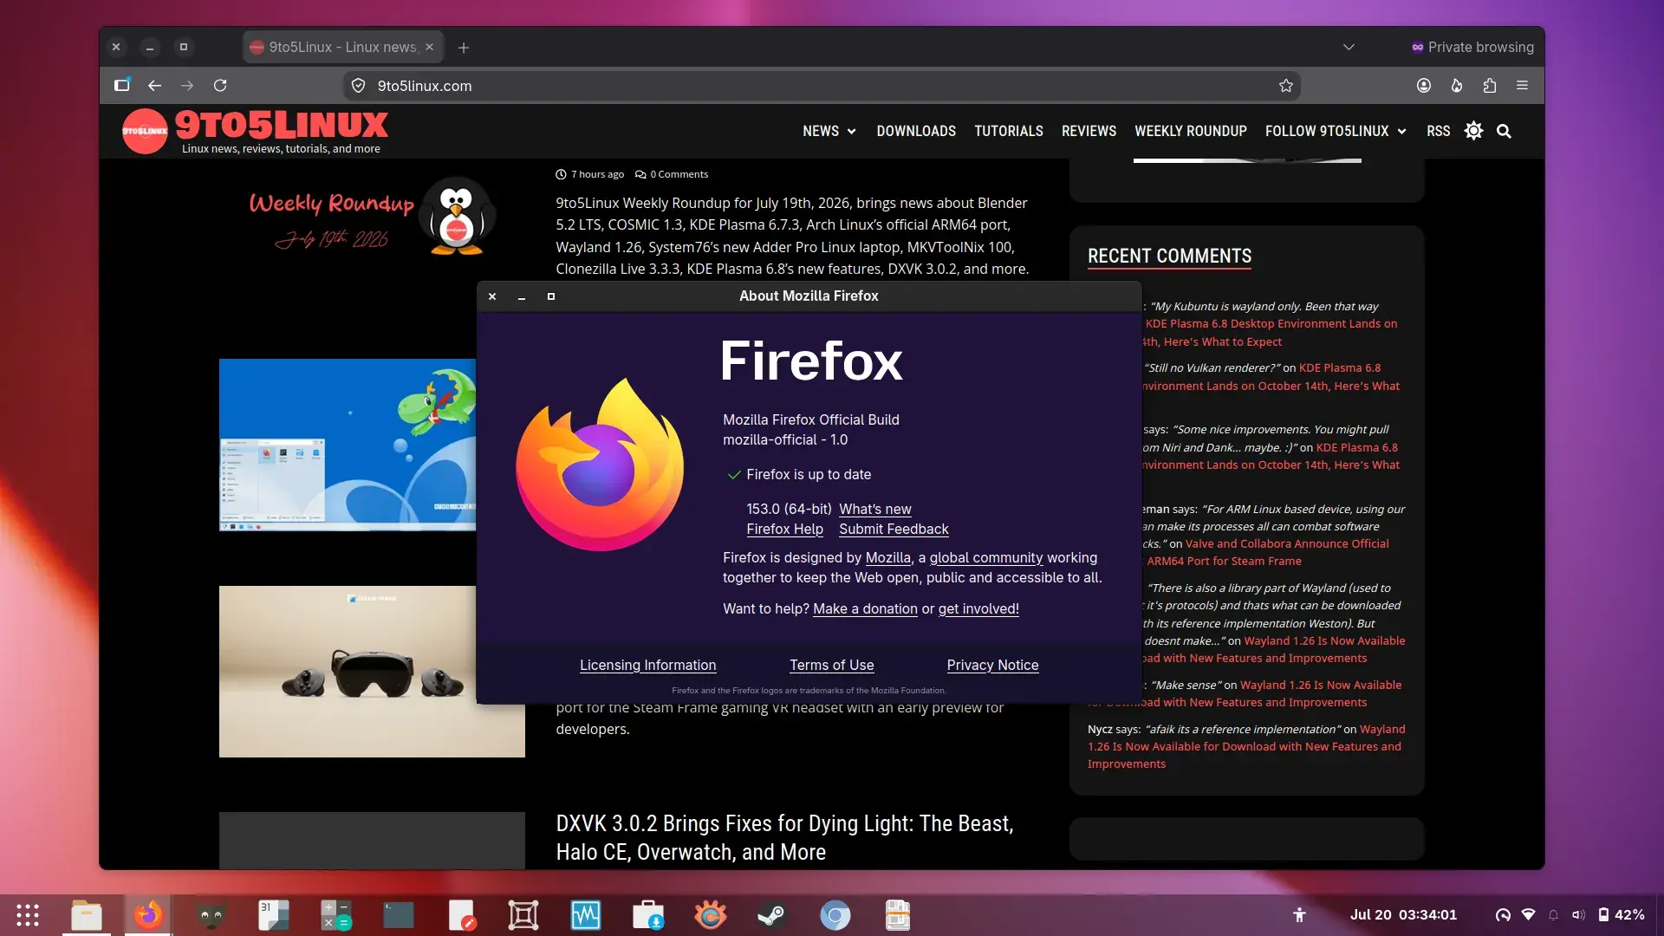
Task: Click the large Firefox logo in About dialog
Action: [x=600, y=465]
